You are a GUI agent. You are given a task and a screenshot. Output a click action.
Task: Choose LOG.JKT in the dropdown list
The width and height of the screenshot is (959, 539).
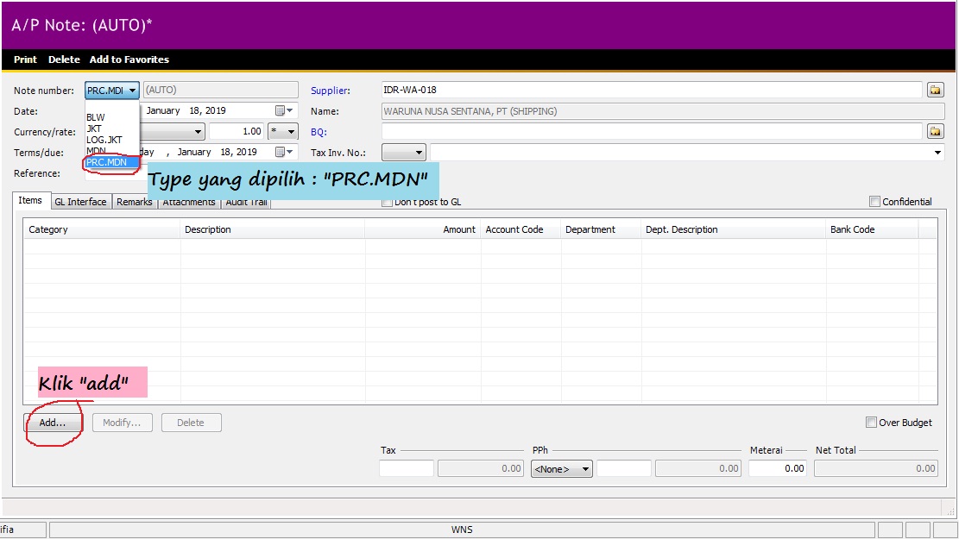pos(104,140)
